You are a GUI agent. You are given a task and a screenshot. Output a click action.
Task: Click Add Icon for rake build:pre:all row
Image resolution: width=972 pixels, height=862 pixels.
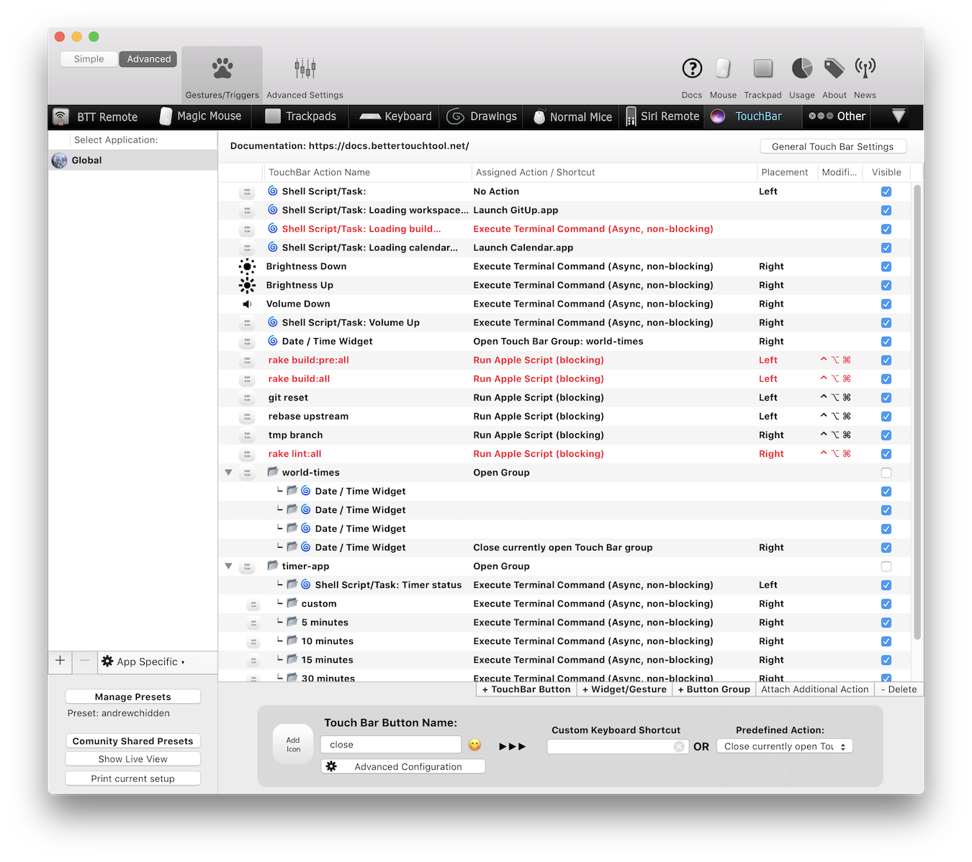click(247, 360)
